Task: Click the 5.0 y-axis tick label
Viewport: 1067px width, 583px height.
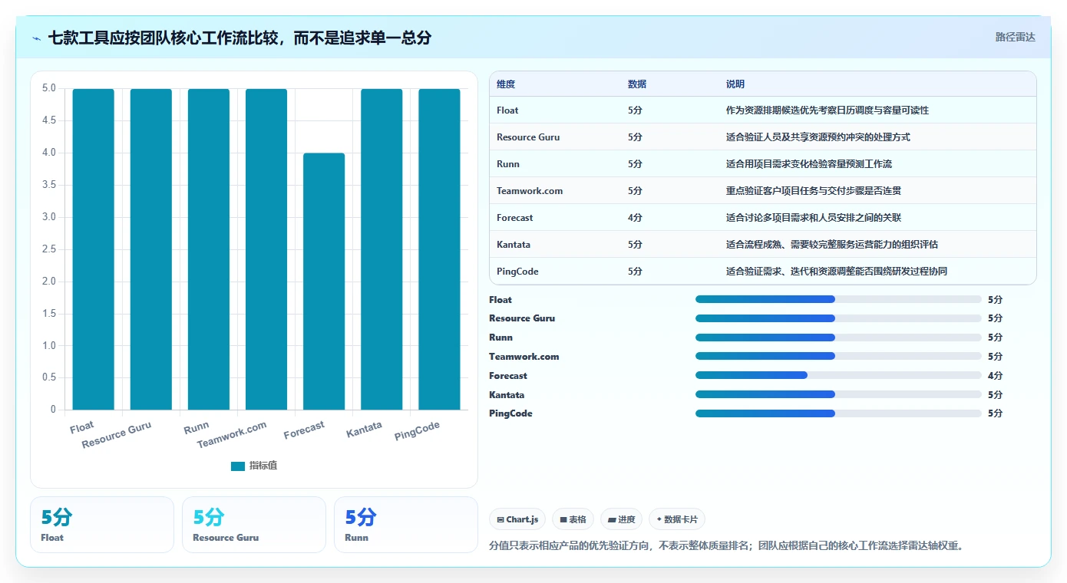Action: coord(48,88)
